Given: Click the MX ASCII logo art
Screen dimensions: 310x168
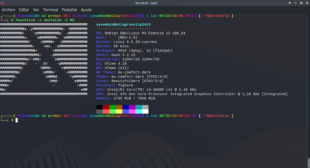Looking at the screenshot, I should (x=44, y=59).
